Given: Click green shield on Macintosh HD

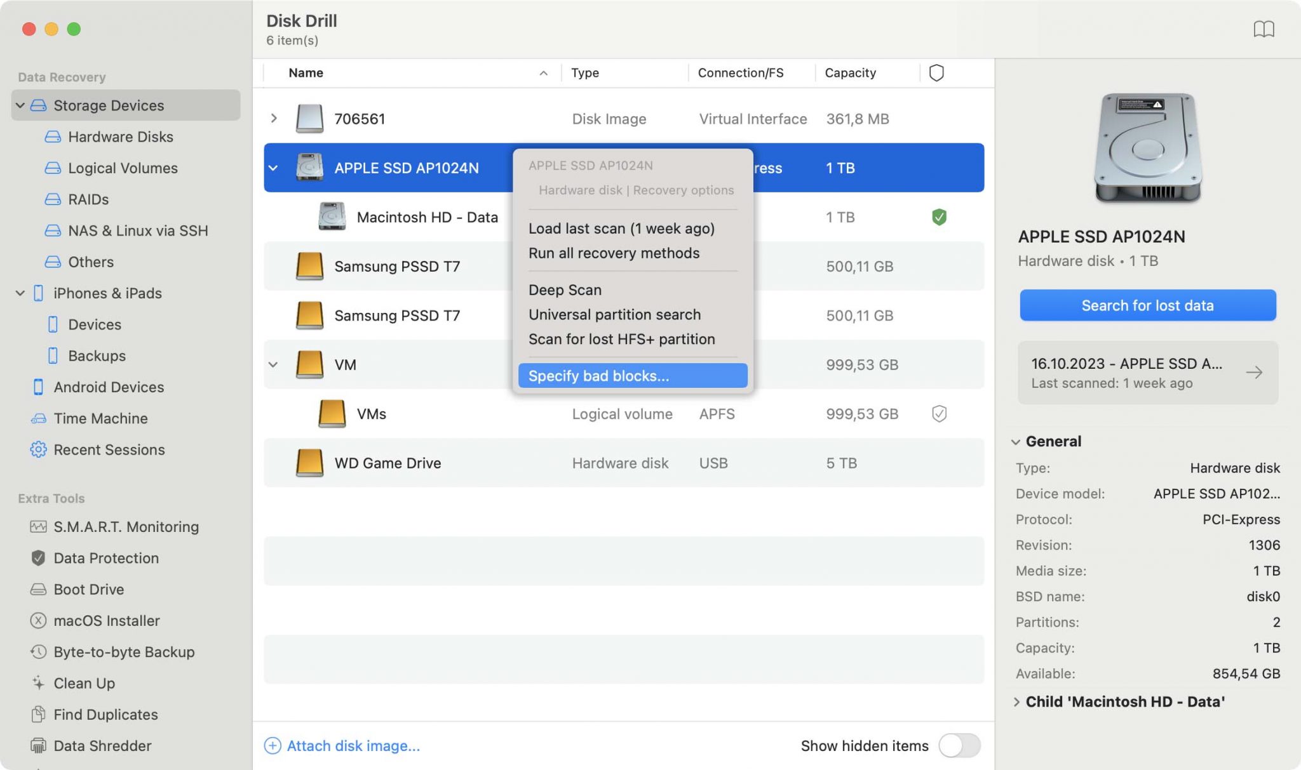Looking at the screenshot, I should (939, 217).
